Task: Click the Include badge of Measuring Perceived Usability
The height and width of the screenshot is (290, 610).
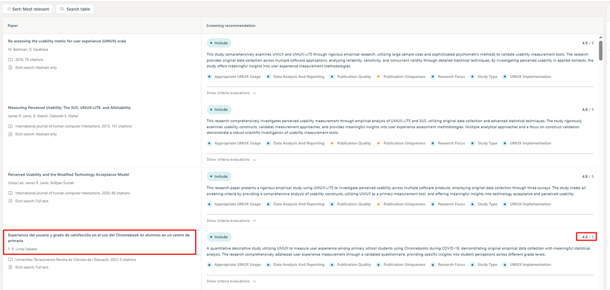Action: click(x=219, y=109)
